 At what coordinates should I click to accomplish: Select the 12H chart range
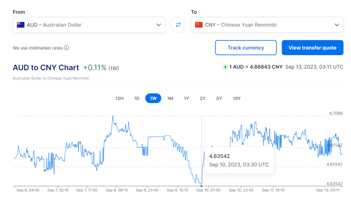click(x=119, y=98)
